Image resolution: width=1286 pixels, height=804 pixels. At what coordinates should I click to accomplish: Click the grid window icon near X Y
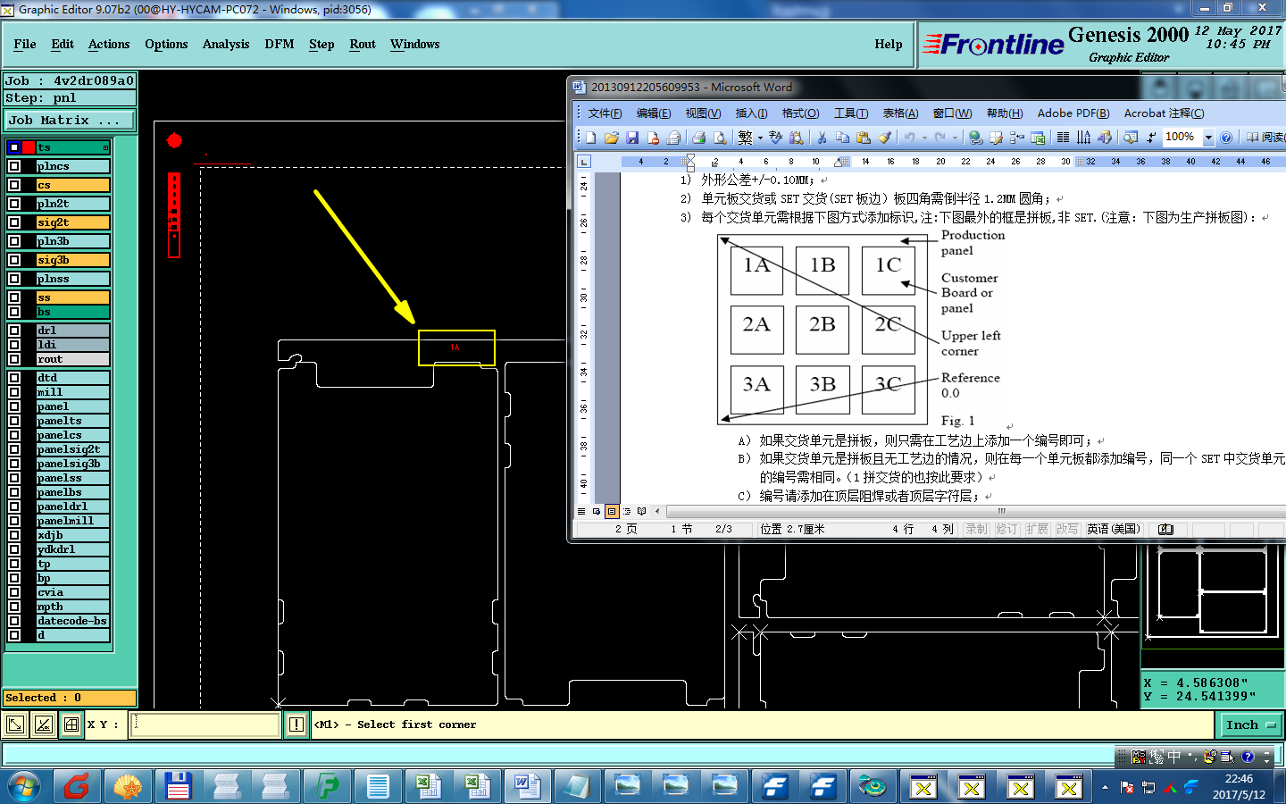tap(71, 724)
